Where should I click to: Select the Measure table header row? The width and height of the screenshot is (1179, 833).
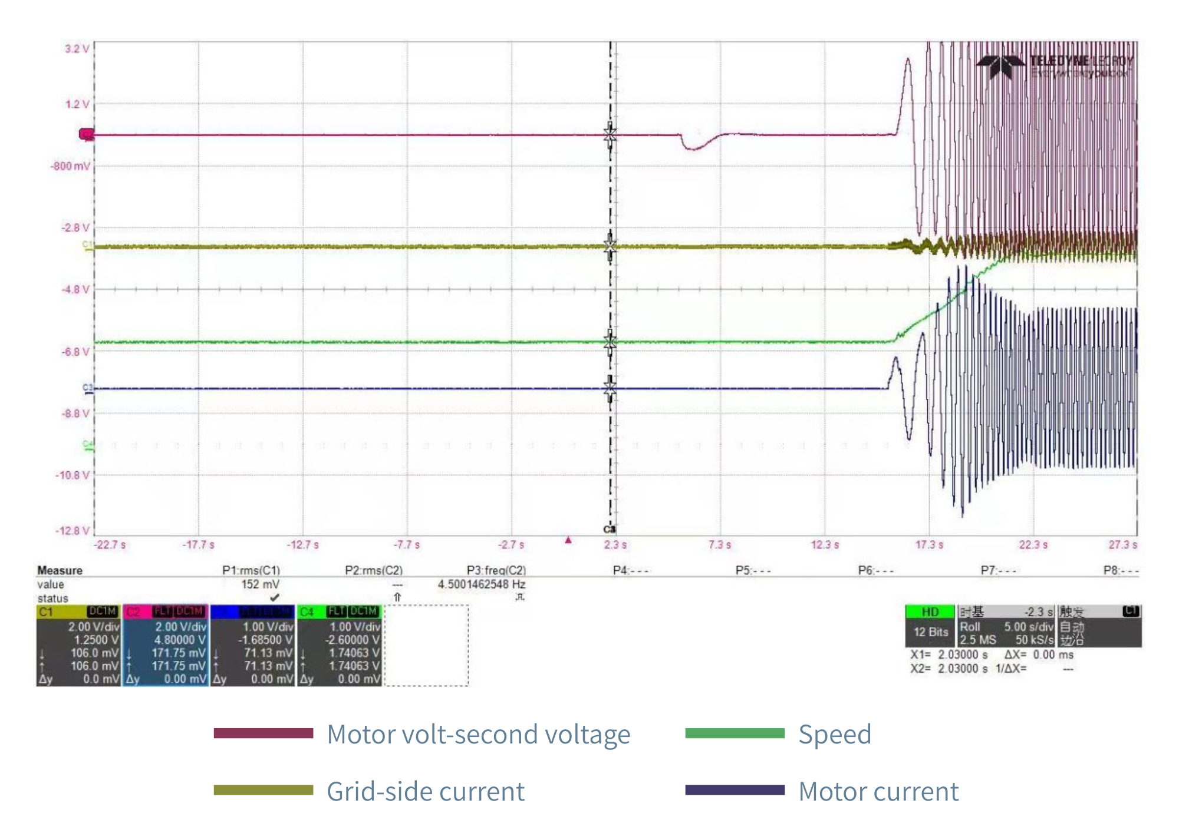59,571
